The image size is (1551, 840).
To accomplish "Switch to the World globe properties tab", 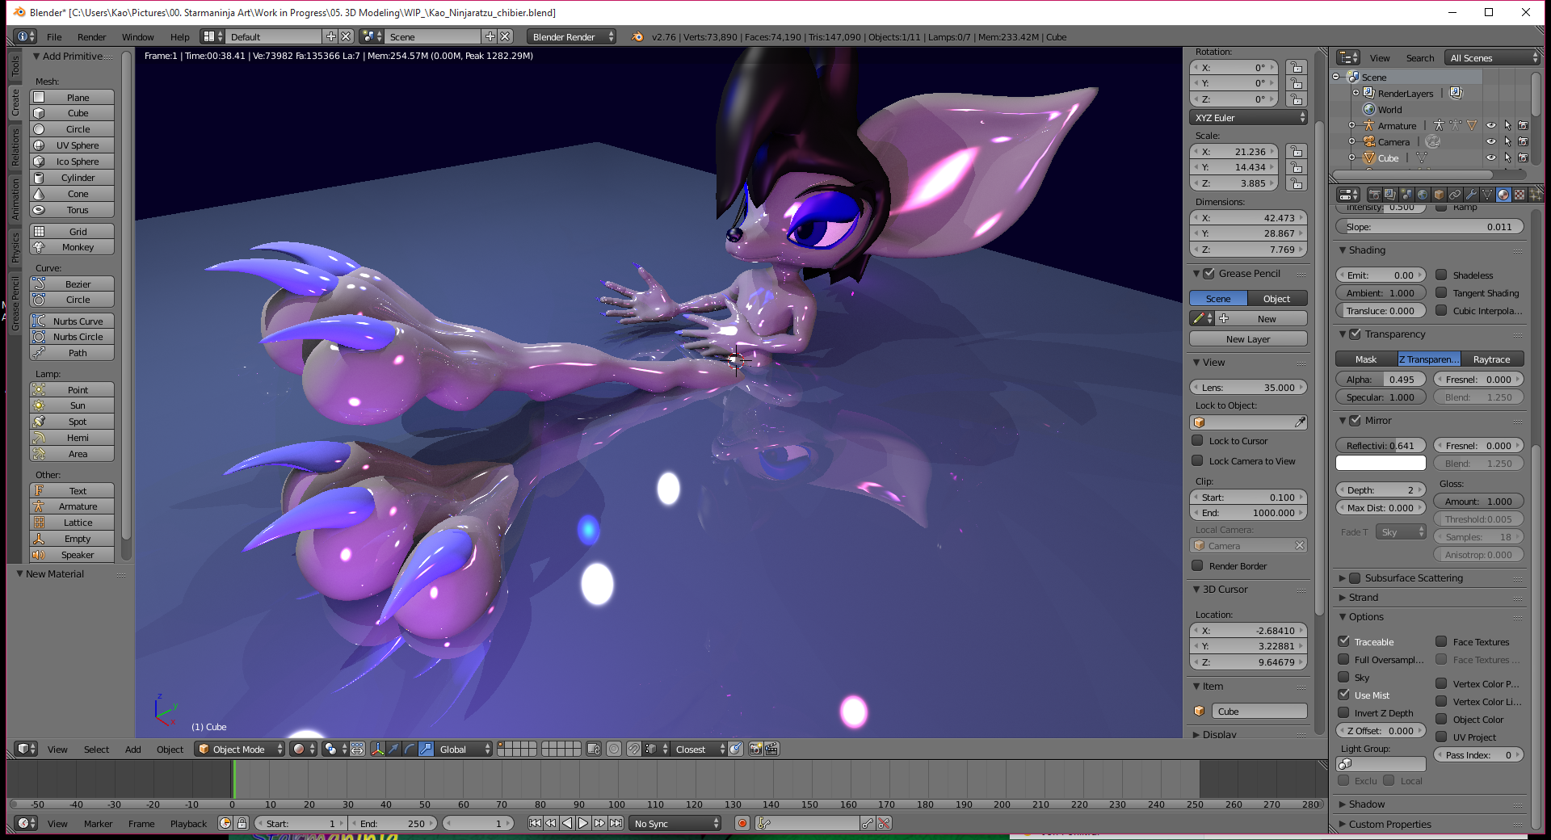I will pos(1423,195).
